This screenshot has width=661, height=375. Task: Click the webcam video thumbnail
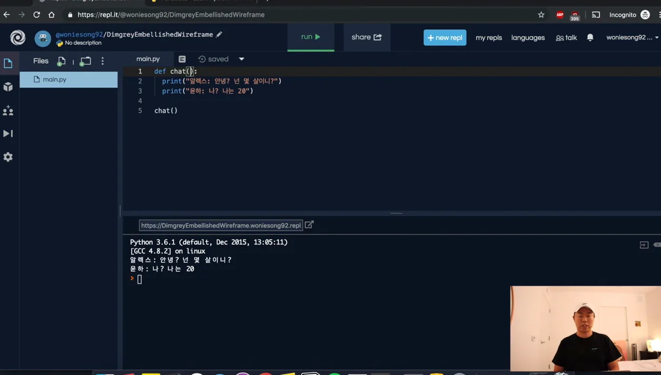click(585, 329)
